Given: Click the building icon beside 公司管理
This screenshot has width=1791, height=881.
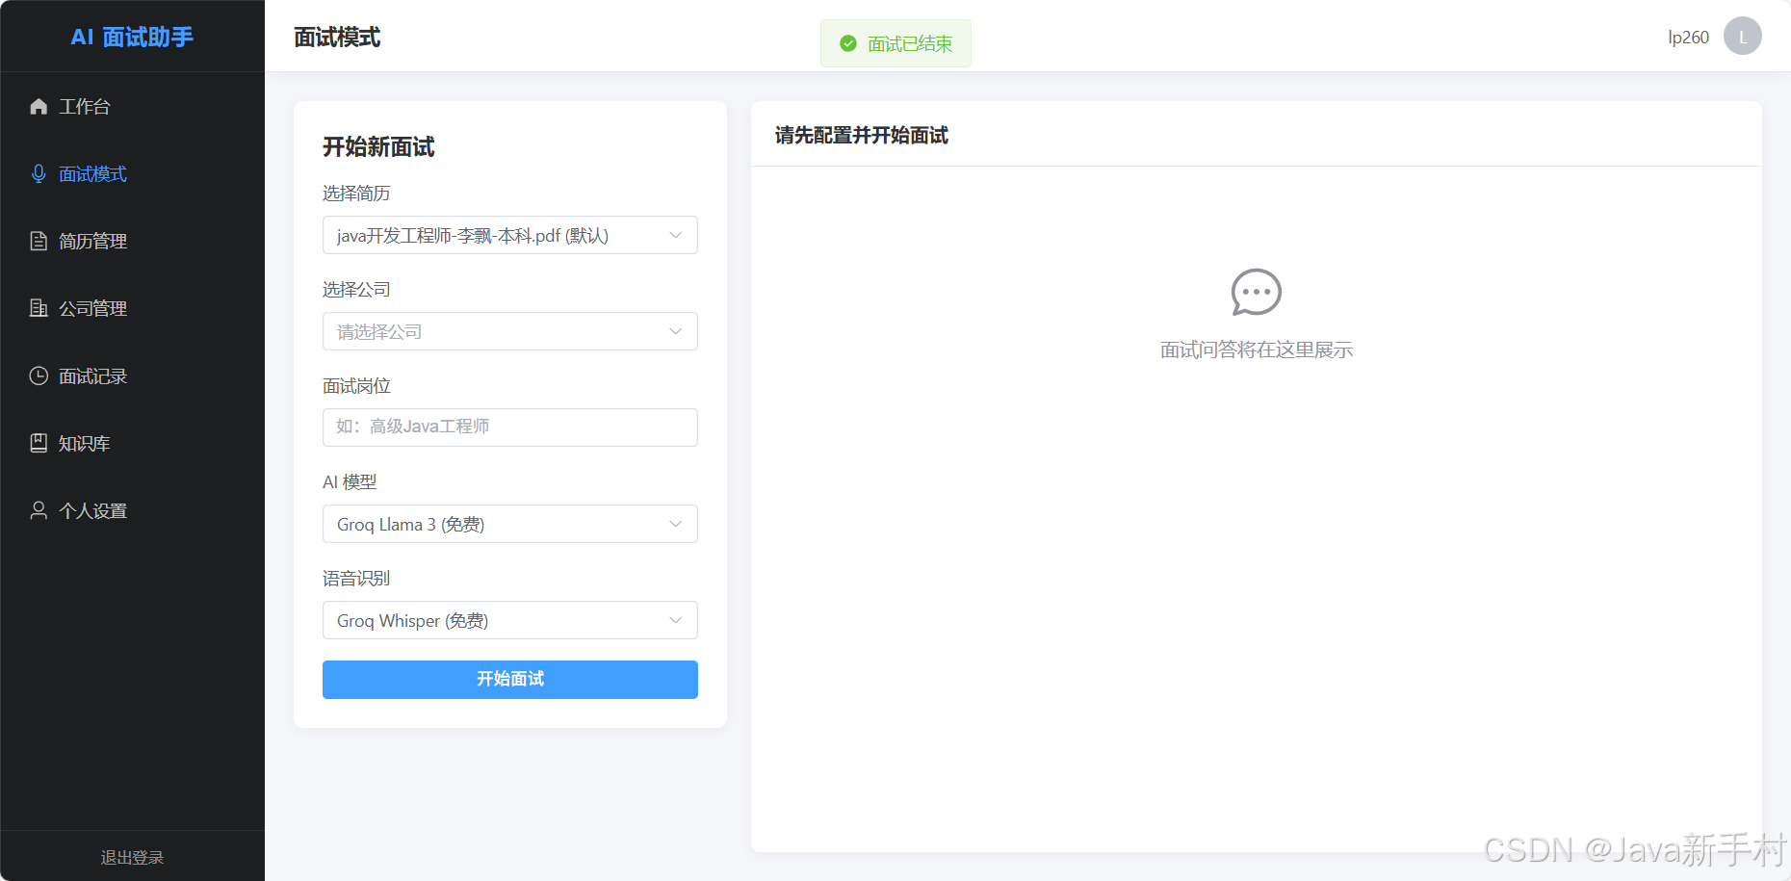Looking at the screenshot, I should point(39,308).
